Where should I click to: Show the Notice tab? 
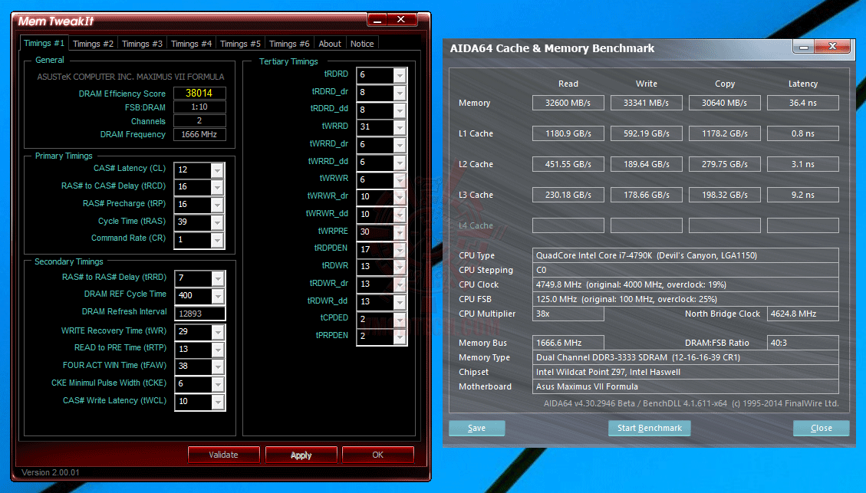[362, 44]
